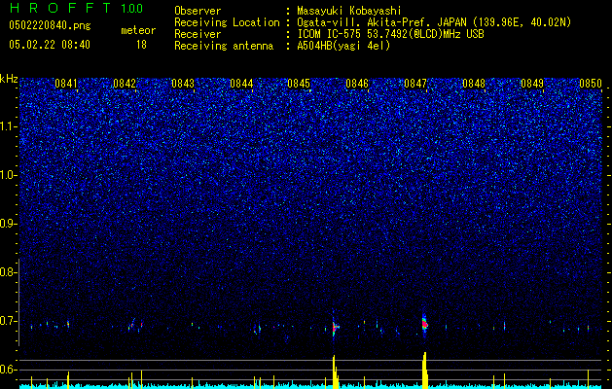Click the meteor echo just before 0846
The height and width of the screenshot is (389, 612).
click(335, 327)
